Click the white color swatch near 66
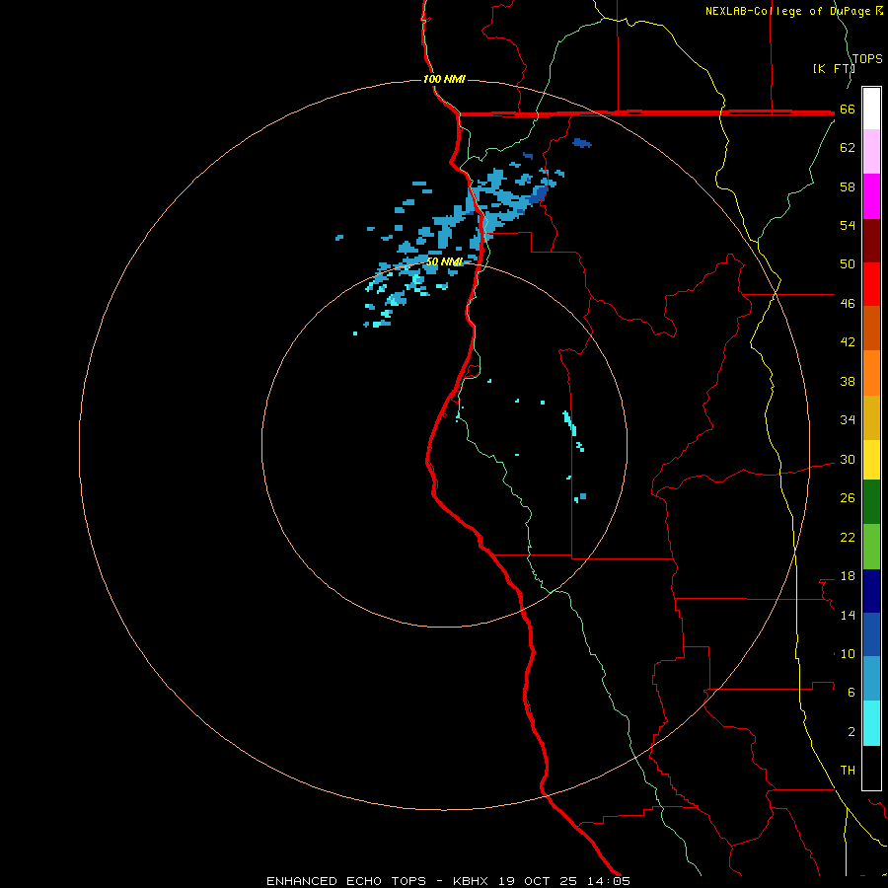Viewport: 888px width, 888px height. pyautogui.click(x=871, y=109)
